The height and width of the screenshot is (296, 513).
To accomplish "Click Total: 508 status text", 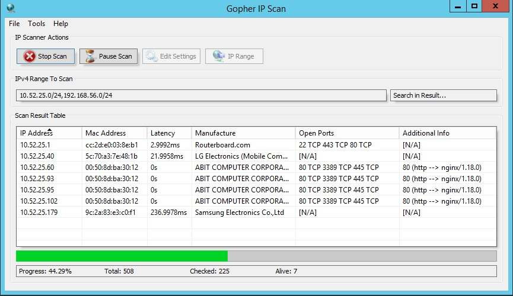I will coord(119,271).
